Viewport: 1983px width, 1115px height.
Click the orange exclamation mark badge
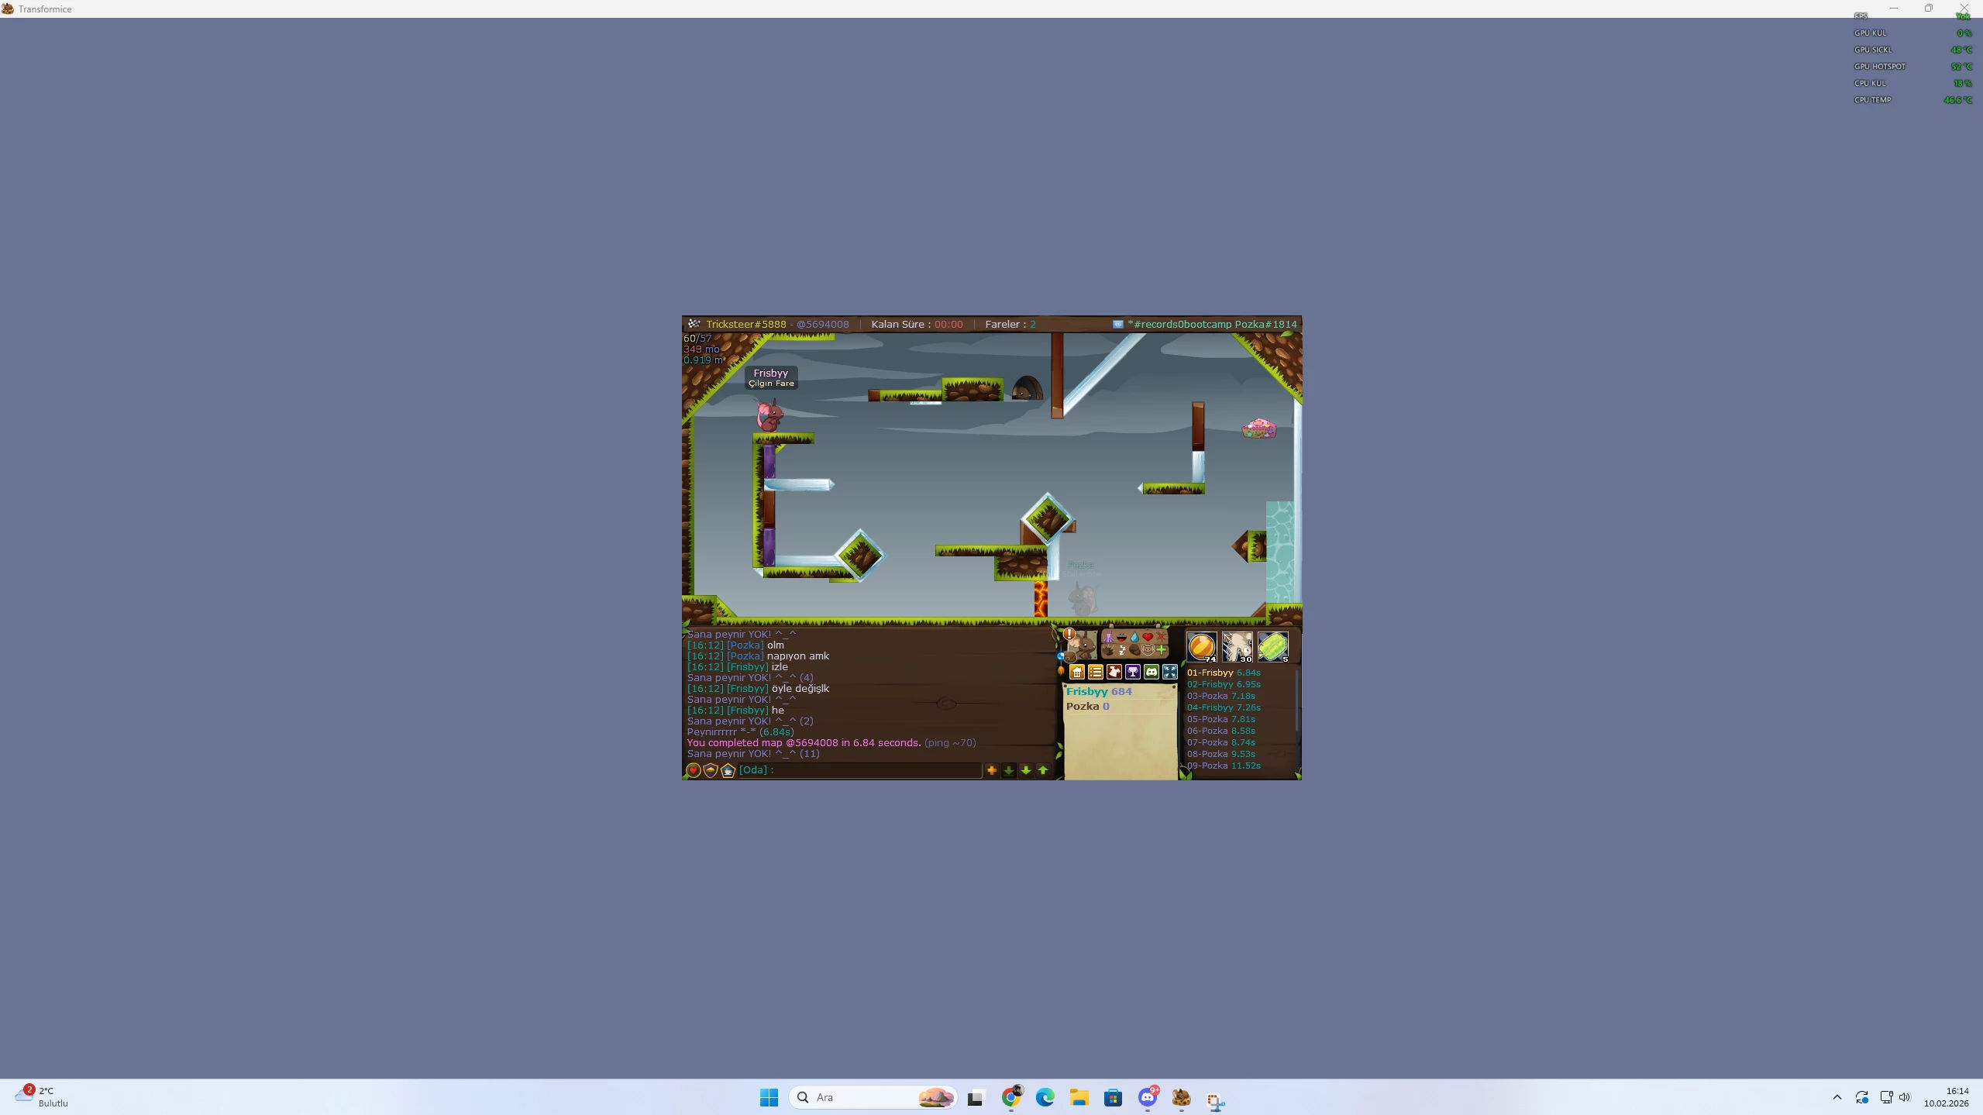point(1069,634)
